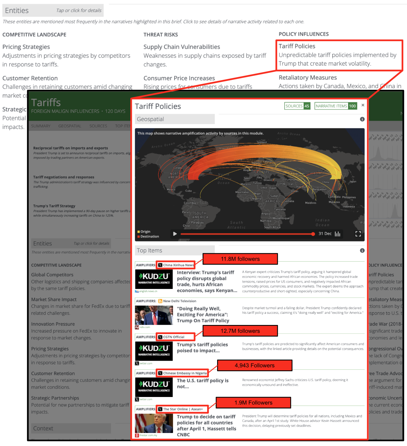407x446 pixels.
Task: Open the english.news.cn source link
Action: [148, 291]
